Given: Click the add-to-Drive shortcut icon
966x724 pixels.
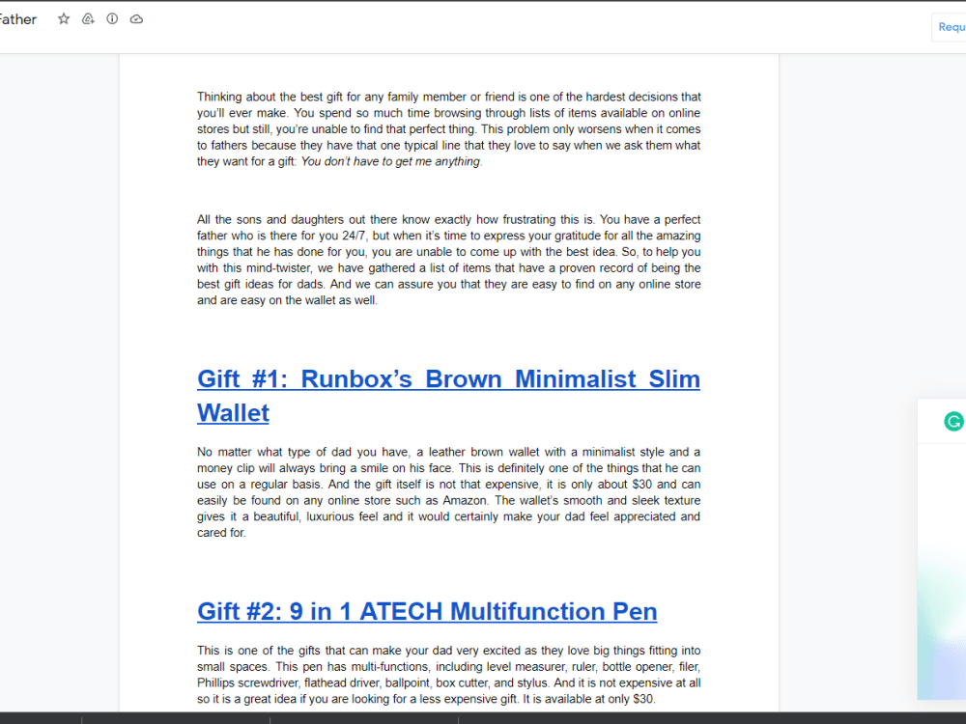Looking at the screenshot, I should [x=88, y=19].
